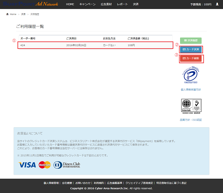
Task: Click the 2016年02月26日 date cell
Action: 76,45
